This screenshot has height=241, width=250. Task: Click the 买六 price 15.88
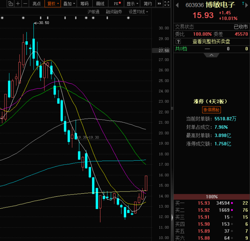204,238
